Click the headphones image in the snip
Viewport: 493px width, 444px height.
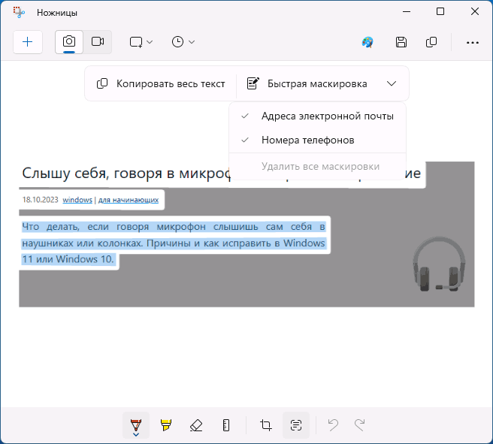439,264
